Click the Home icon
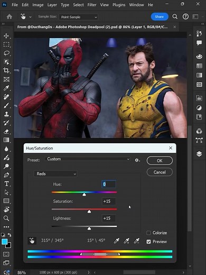The height and width of the screenshot is (275, 206). coord(9,17)
